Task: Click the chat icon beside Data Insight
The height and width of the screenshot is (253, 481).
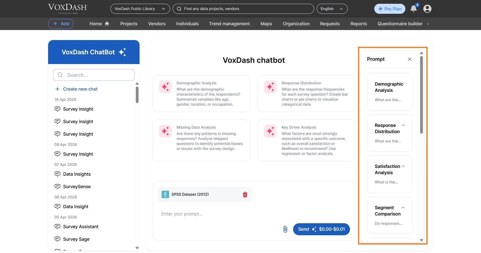Action: [x=57, y=206]
